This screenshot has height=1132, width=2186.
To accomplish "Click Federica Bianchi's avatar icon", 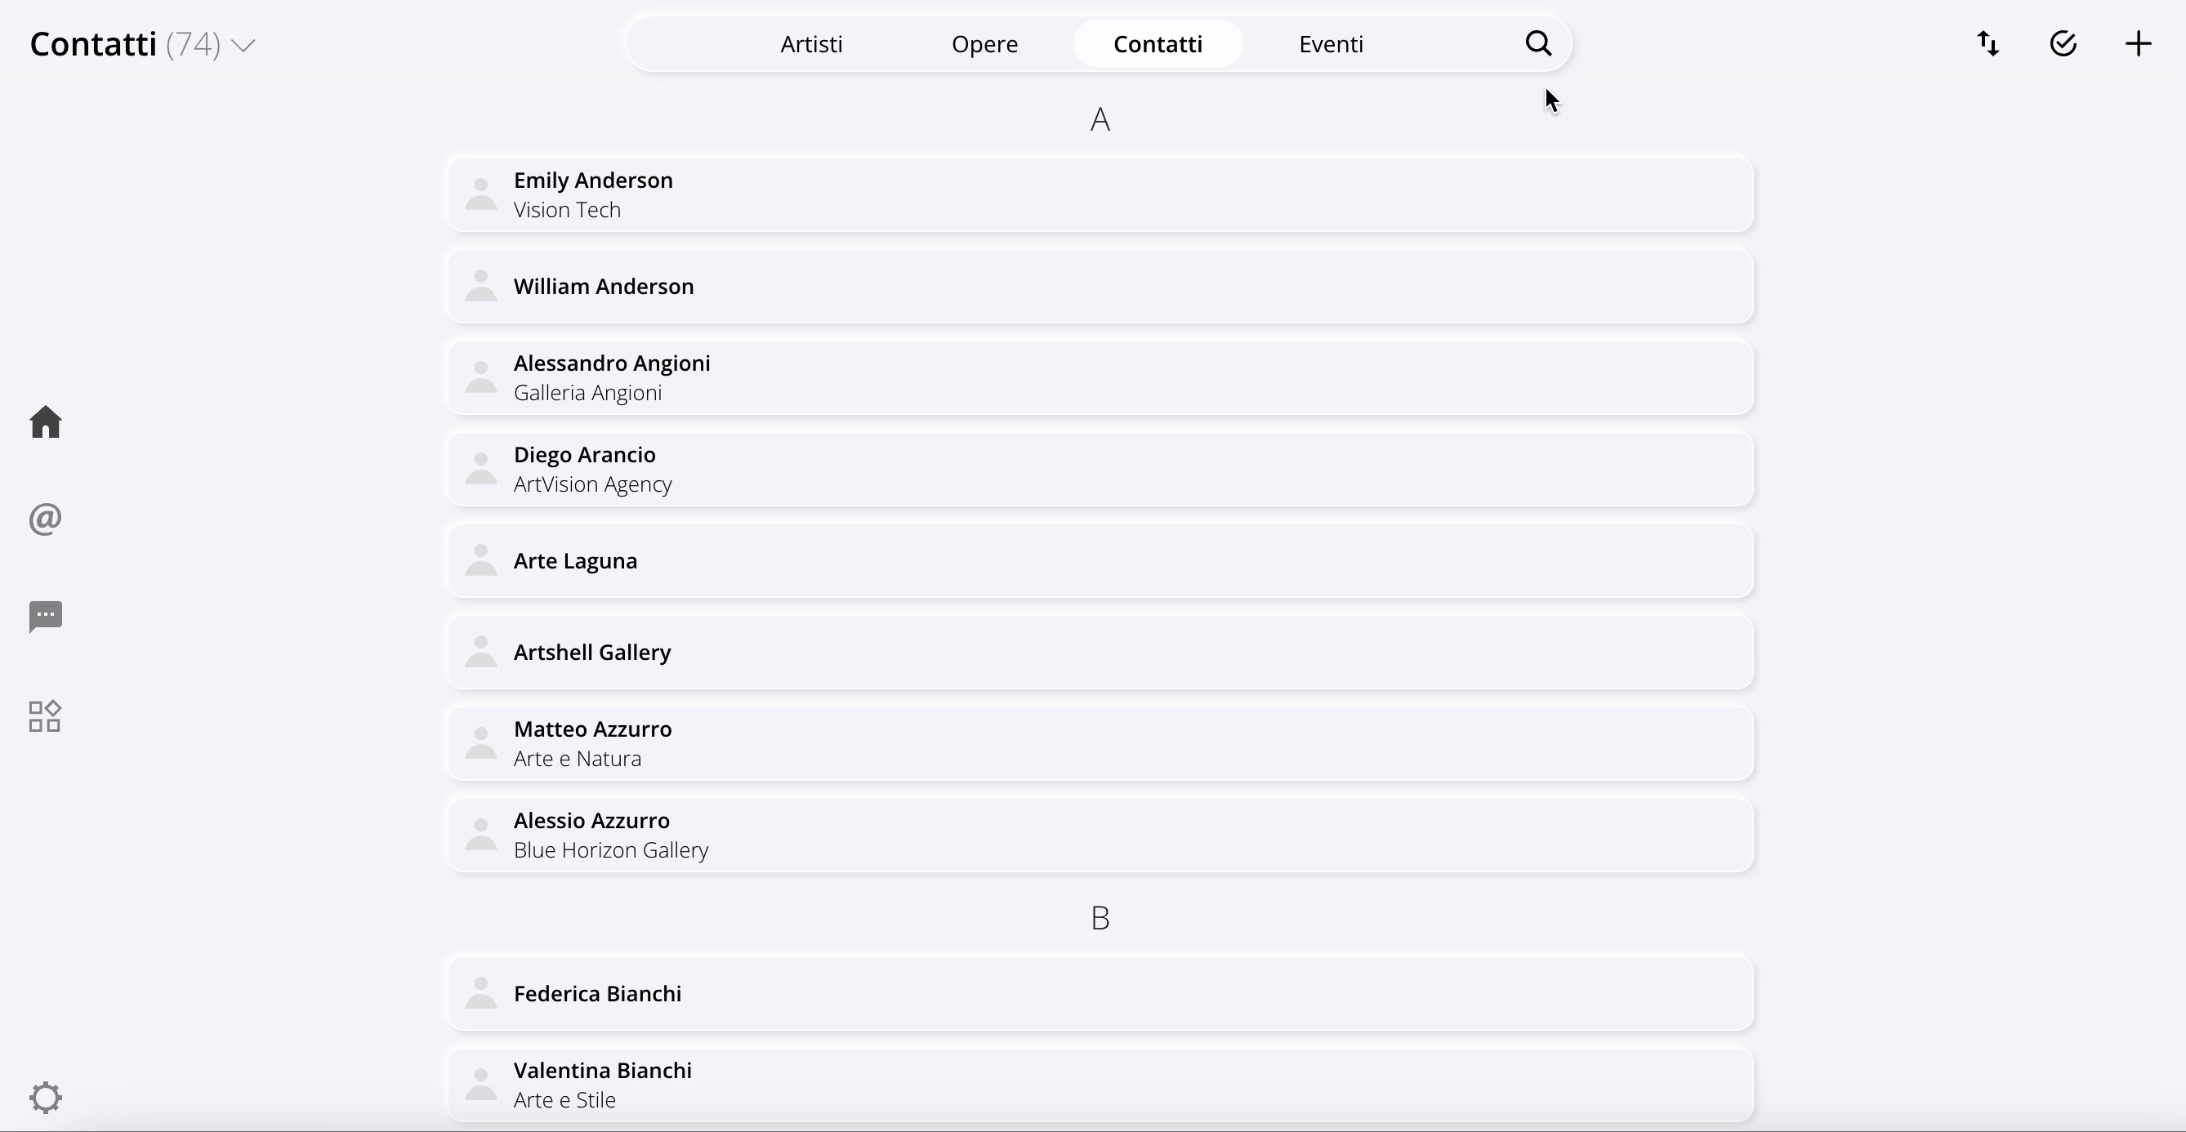I will (481, 994).
